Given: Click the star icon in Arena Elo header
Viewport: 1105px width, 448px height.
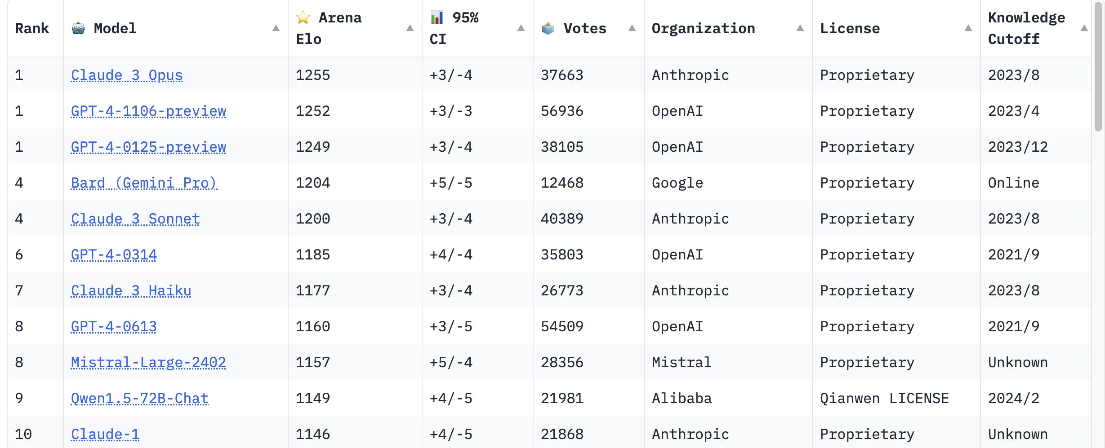Looking at the screenshot, I should (303, 18).
